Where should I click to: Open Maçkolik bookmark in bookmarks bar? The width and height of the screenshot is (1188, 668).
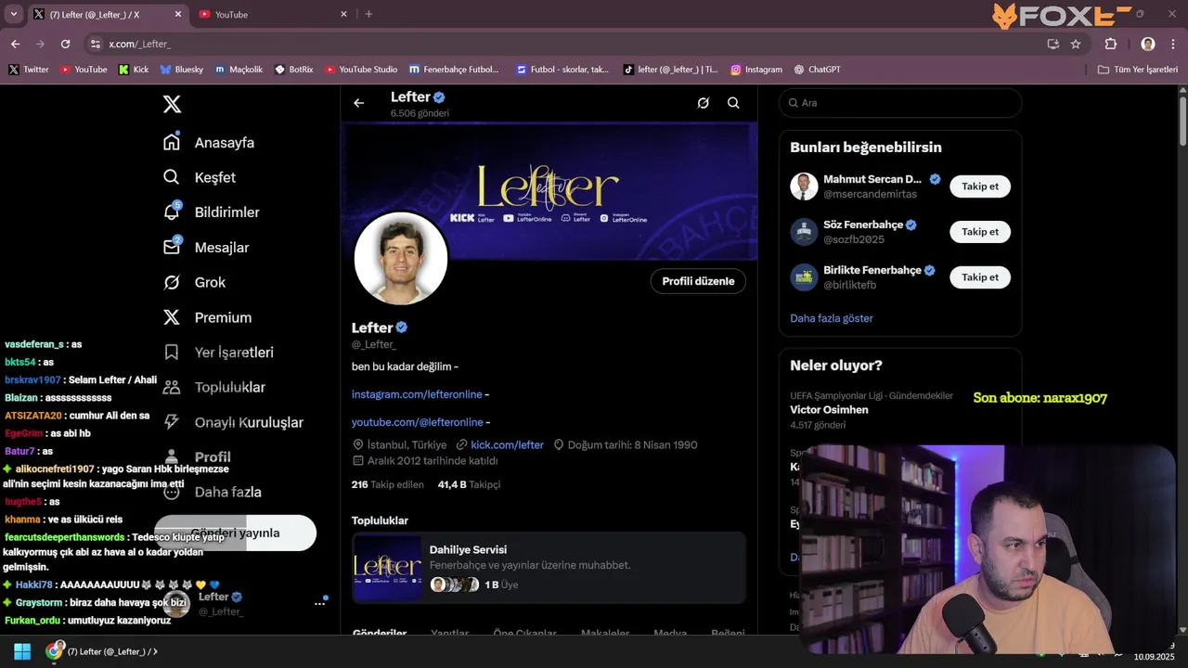point(239,70)
